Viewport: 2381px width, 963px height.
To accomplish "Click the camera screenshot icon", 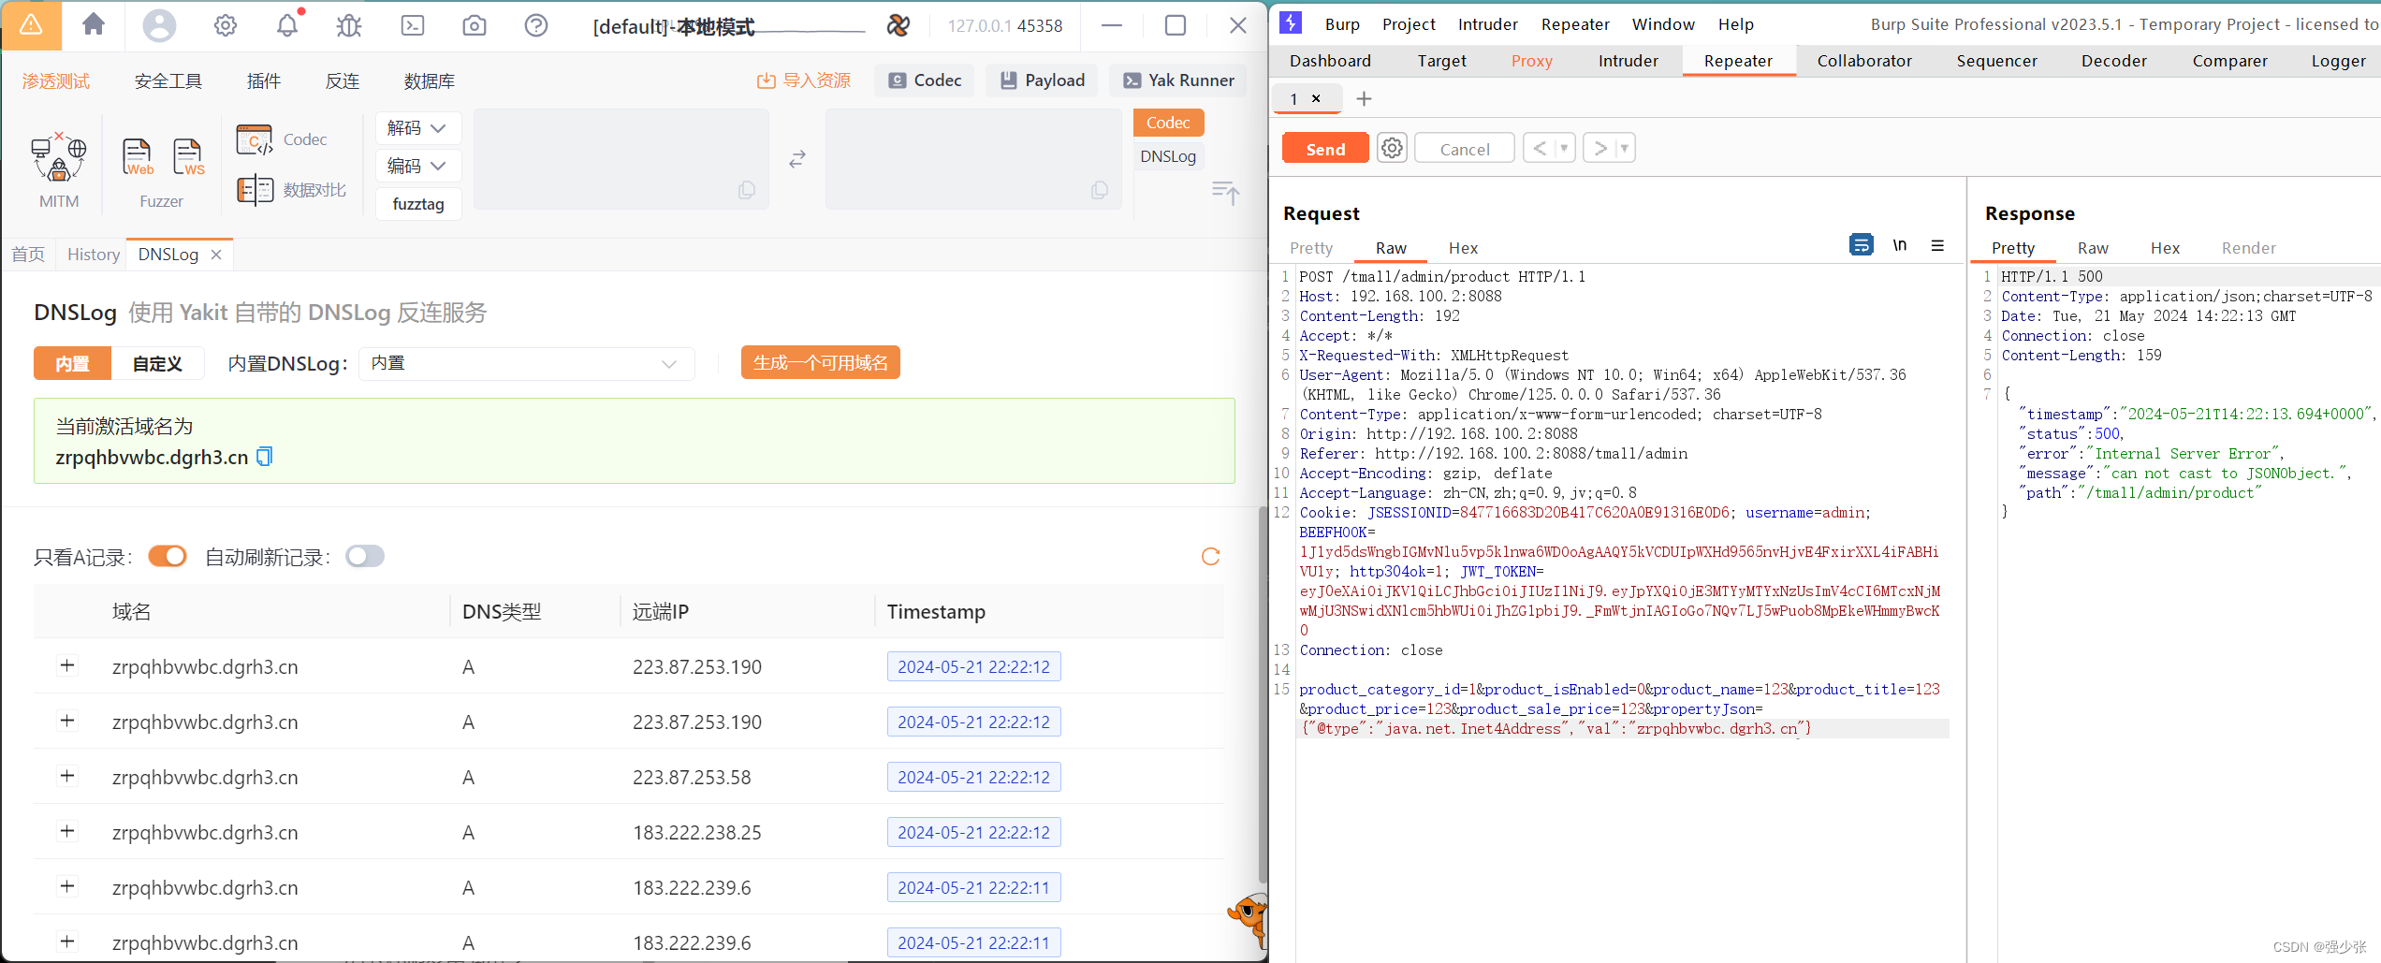I will coord(475,25).
